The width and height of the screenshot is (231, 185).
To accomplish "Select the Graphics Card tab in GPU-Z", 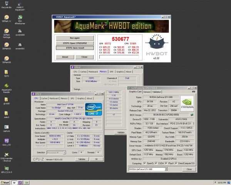I will tap(135, 92).
